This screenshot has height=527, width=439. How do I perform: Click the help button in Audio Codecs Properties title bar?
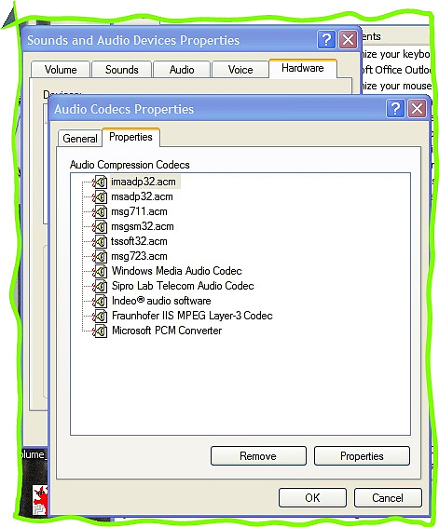[395, 109]
